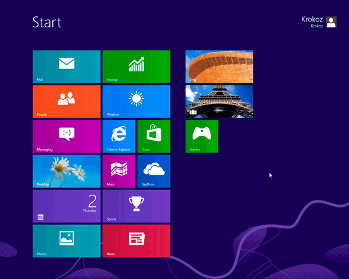Open the Sports trophy tile
The image size is (349, 279).
[x=136, y=206]
